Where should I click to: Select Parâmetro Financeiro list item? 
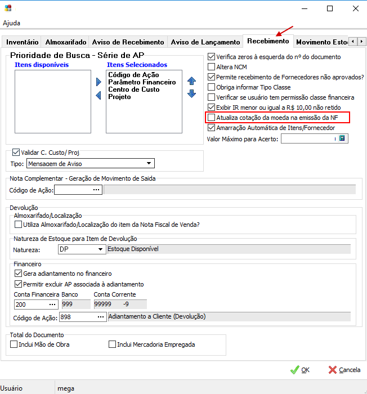142,82
